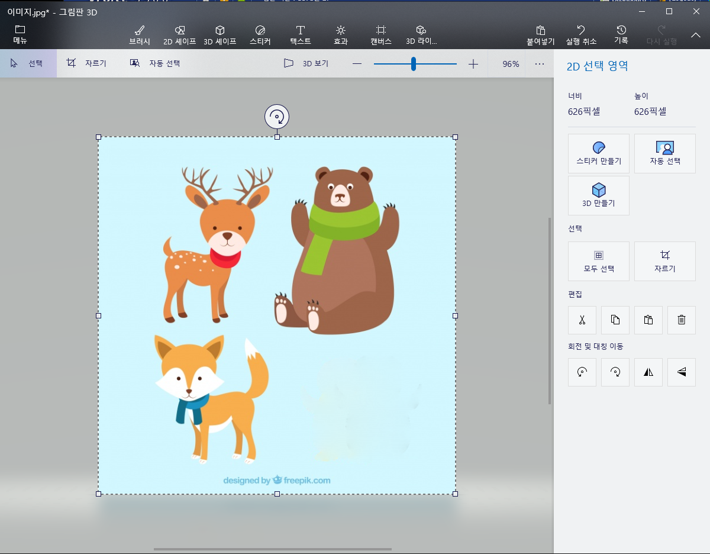This screenshot has height=554, width=710.
Task: Click the vertical canvas scrollbar
Action: coord(550,311)
